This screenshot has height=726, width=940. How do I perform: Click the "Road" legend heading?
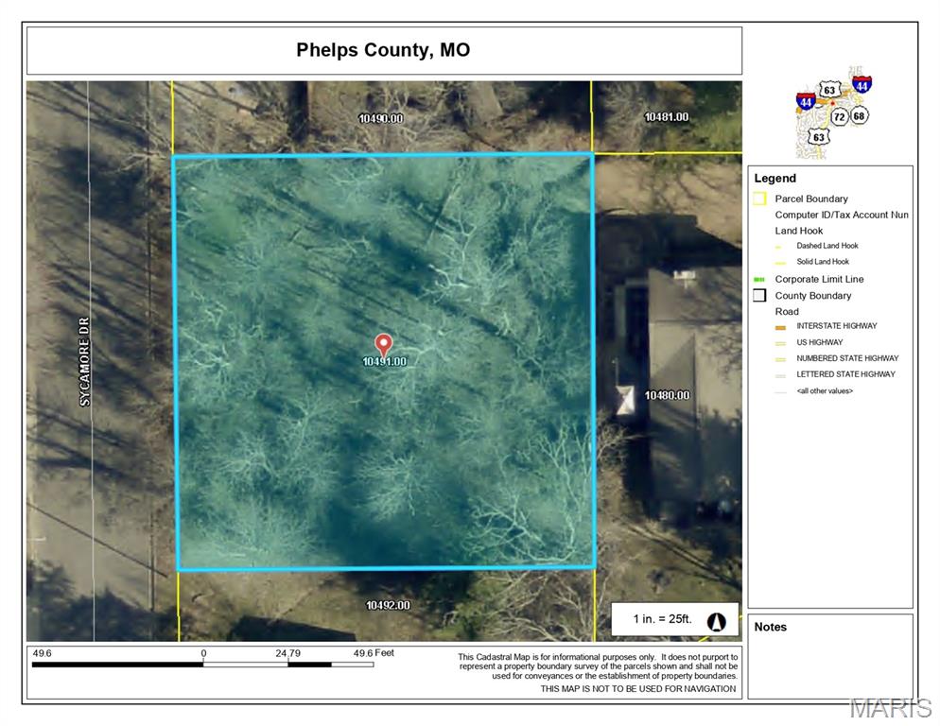click(787, 312)
